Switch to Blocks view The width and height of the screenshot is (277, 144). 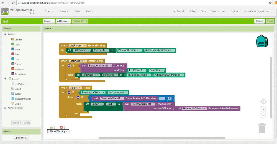point(270,21)
